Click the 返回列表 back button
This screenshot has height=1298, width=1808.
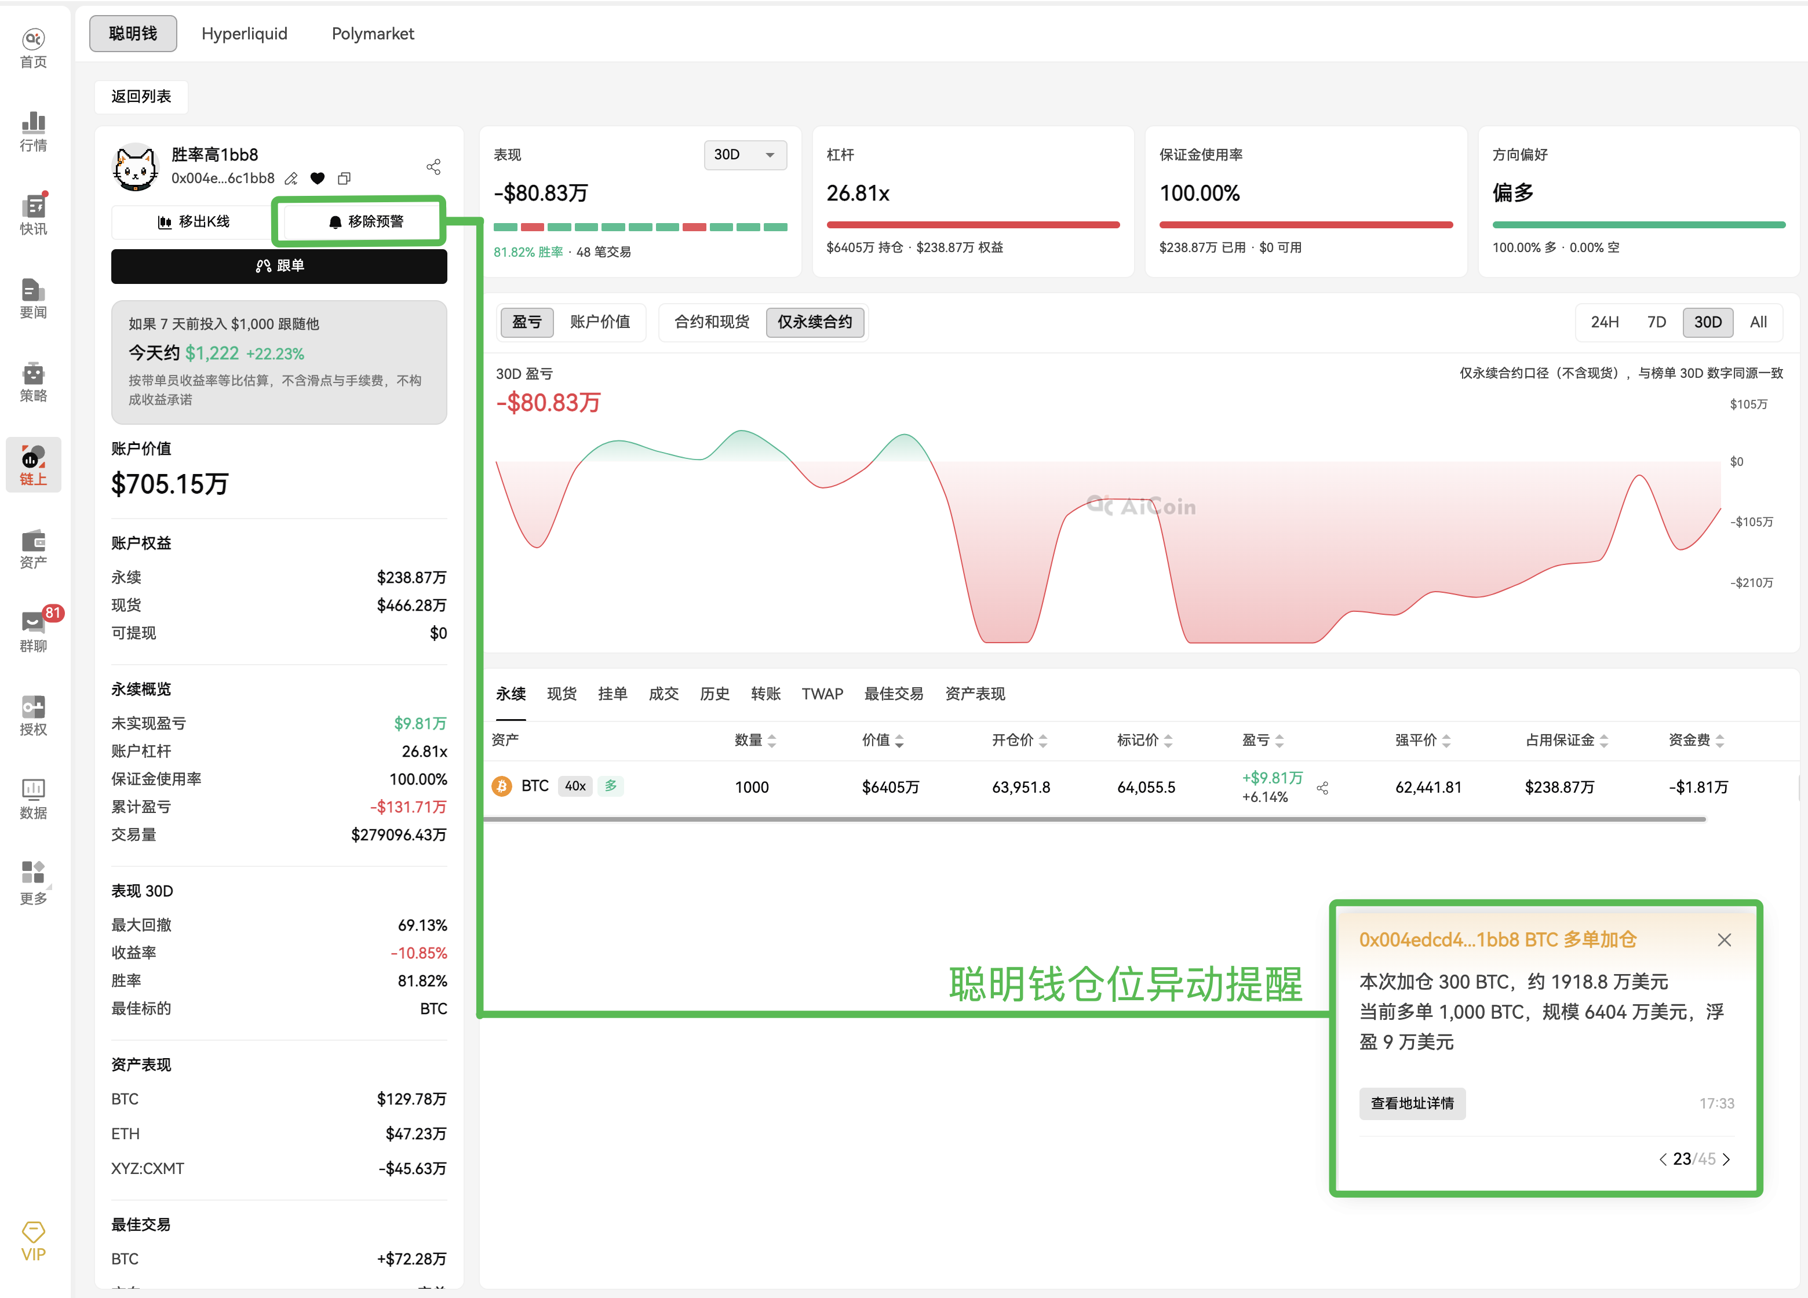[141, 96]
